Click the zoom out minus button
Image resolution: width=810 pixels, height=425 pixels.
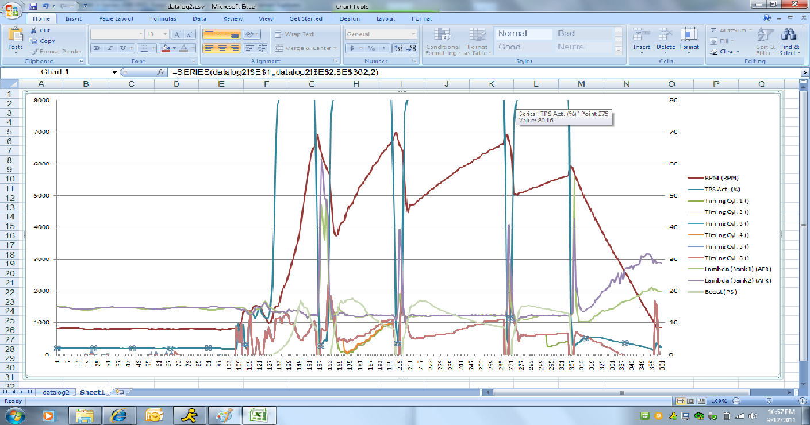[x=736, y=400]
